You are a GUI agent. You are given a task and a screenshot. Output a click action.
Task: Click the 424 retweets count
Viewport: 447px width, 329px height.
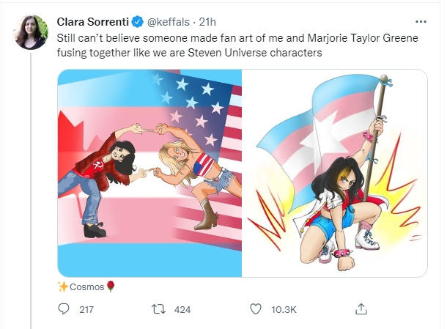click(182, 310)
